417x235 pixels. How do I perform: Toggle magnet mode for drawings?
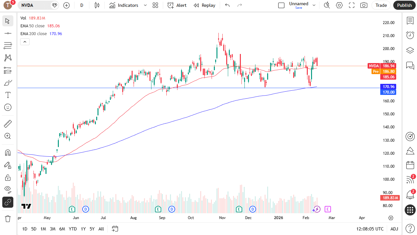pyautogui.click(x=8, y=152)
